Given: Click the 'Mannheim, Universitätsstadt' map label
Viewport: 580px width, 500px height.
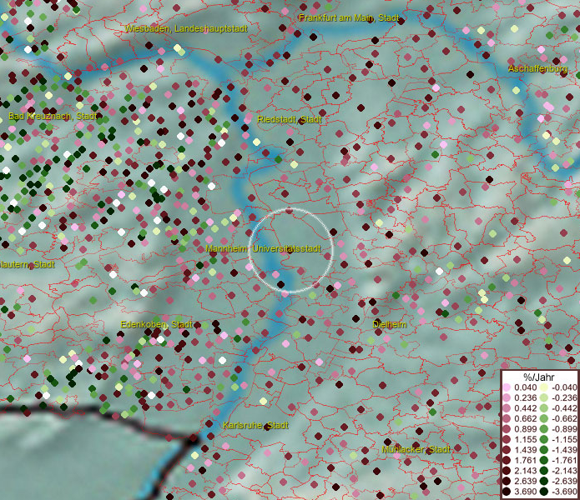Looking at the screenshot, I should pyautogui.click(x=263, y=249).
